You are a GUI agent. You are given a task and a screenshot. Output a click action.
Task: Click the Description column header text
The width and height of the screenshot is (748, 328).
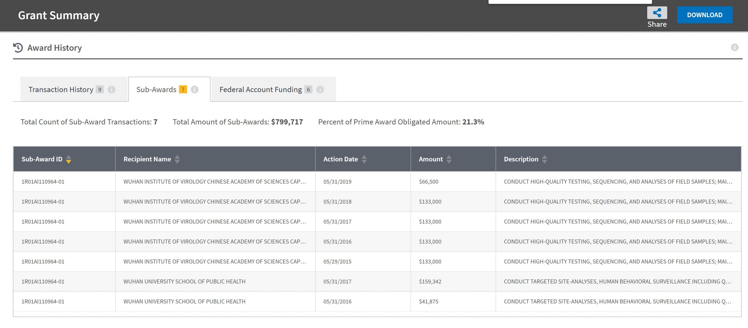pos(521,159)
